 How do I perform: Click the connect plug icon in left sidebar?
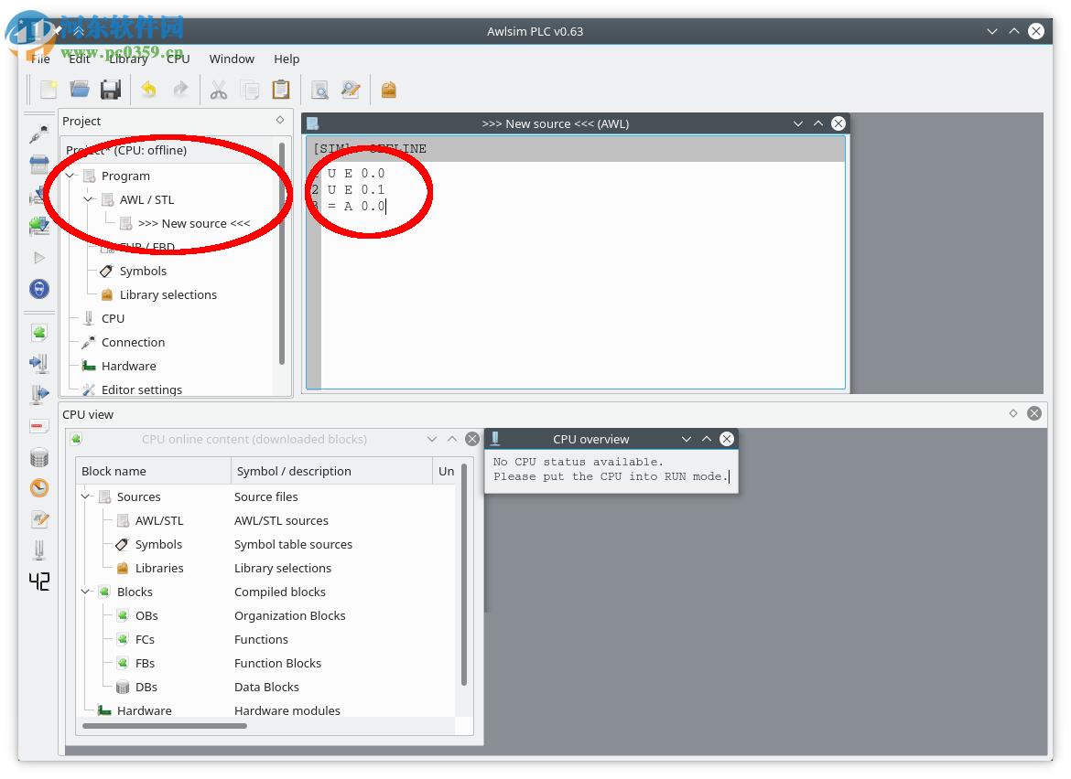click(x=39, y=134)
